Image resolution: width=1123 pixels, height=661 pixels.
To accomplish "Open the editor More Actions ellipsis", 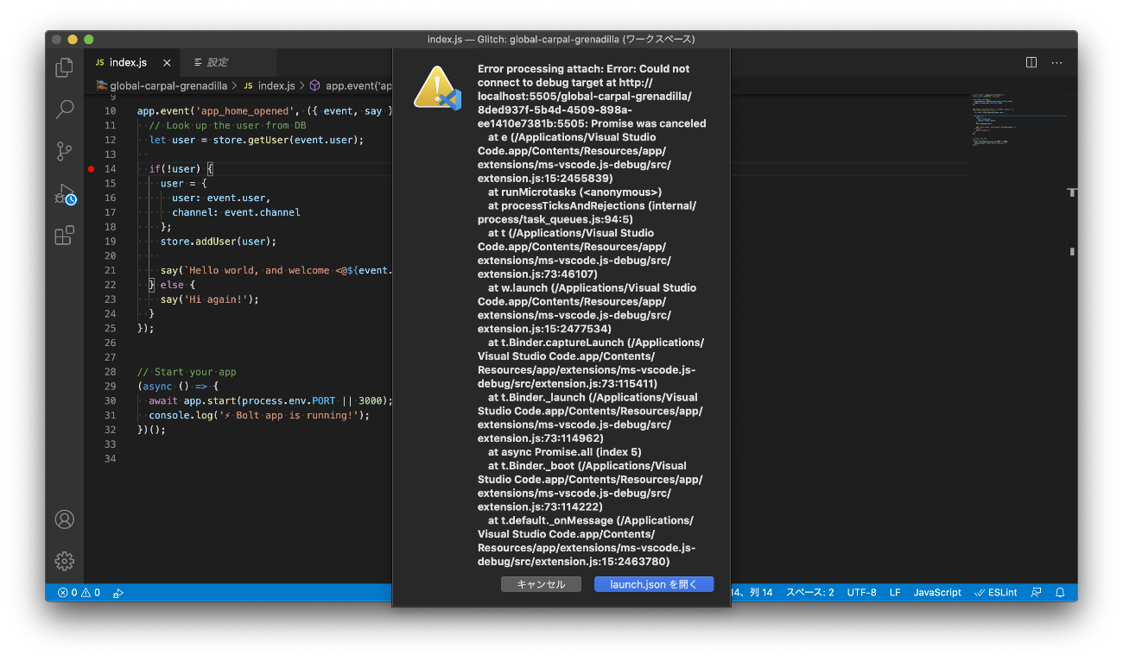I will pyautogui.click(x=1056, y=62).
